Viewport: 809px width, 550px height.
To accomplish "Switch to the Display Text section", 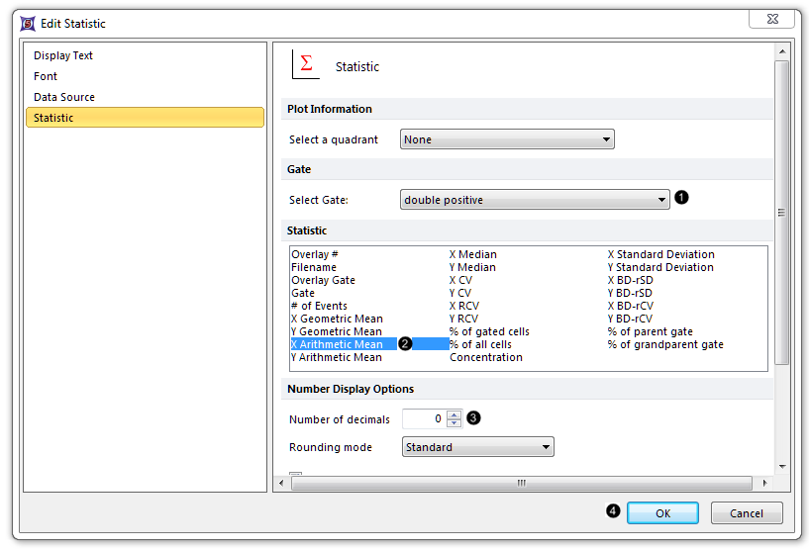I will point(63,55).
